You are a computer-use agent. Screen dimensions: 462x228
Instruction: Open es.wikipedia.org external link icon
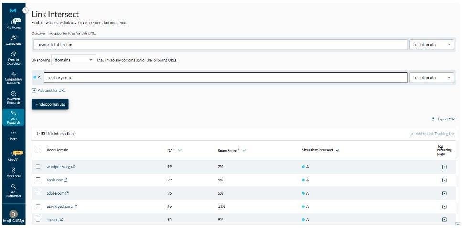pos(75,206)
